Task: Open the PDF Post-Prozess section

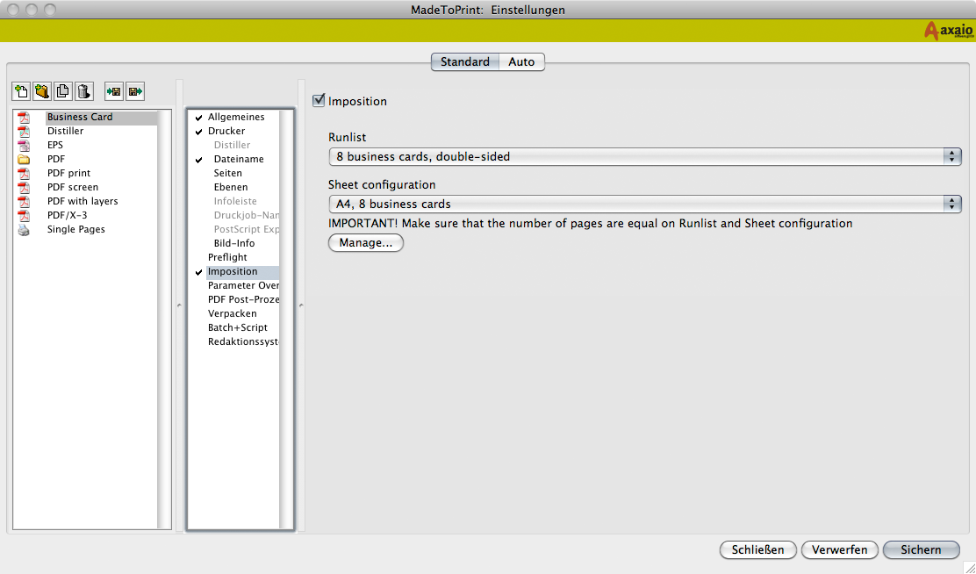Action: 243,299
